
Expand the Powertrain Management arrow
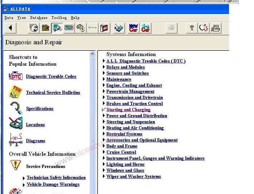tap(104, 91)
